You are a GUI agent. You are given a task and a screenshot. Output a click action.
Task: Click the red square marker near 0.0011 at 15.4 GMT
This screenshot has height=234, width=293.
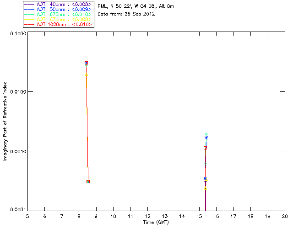(x=205, y=148)
